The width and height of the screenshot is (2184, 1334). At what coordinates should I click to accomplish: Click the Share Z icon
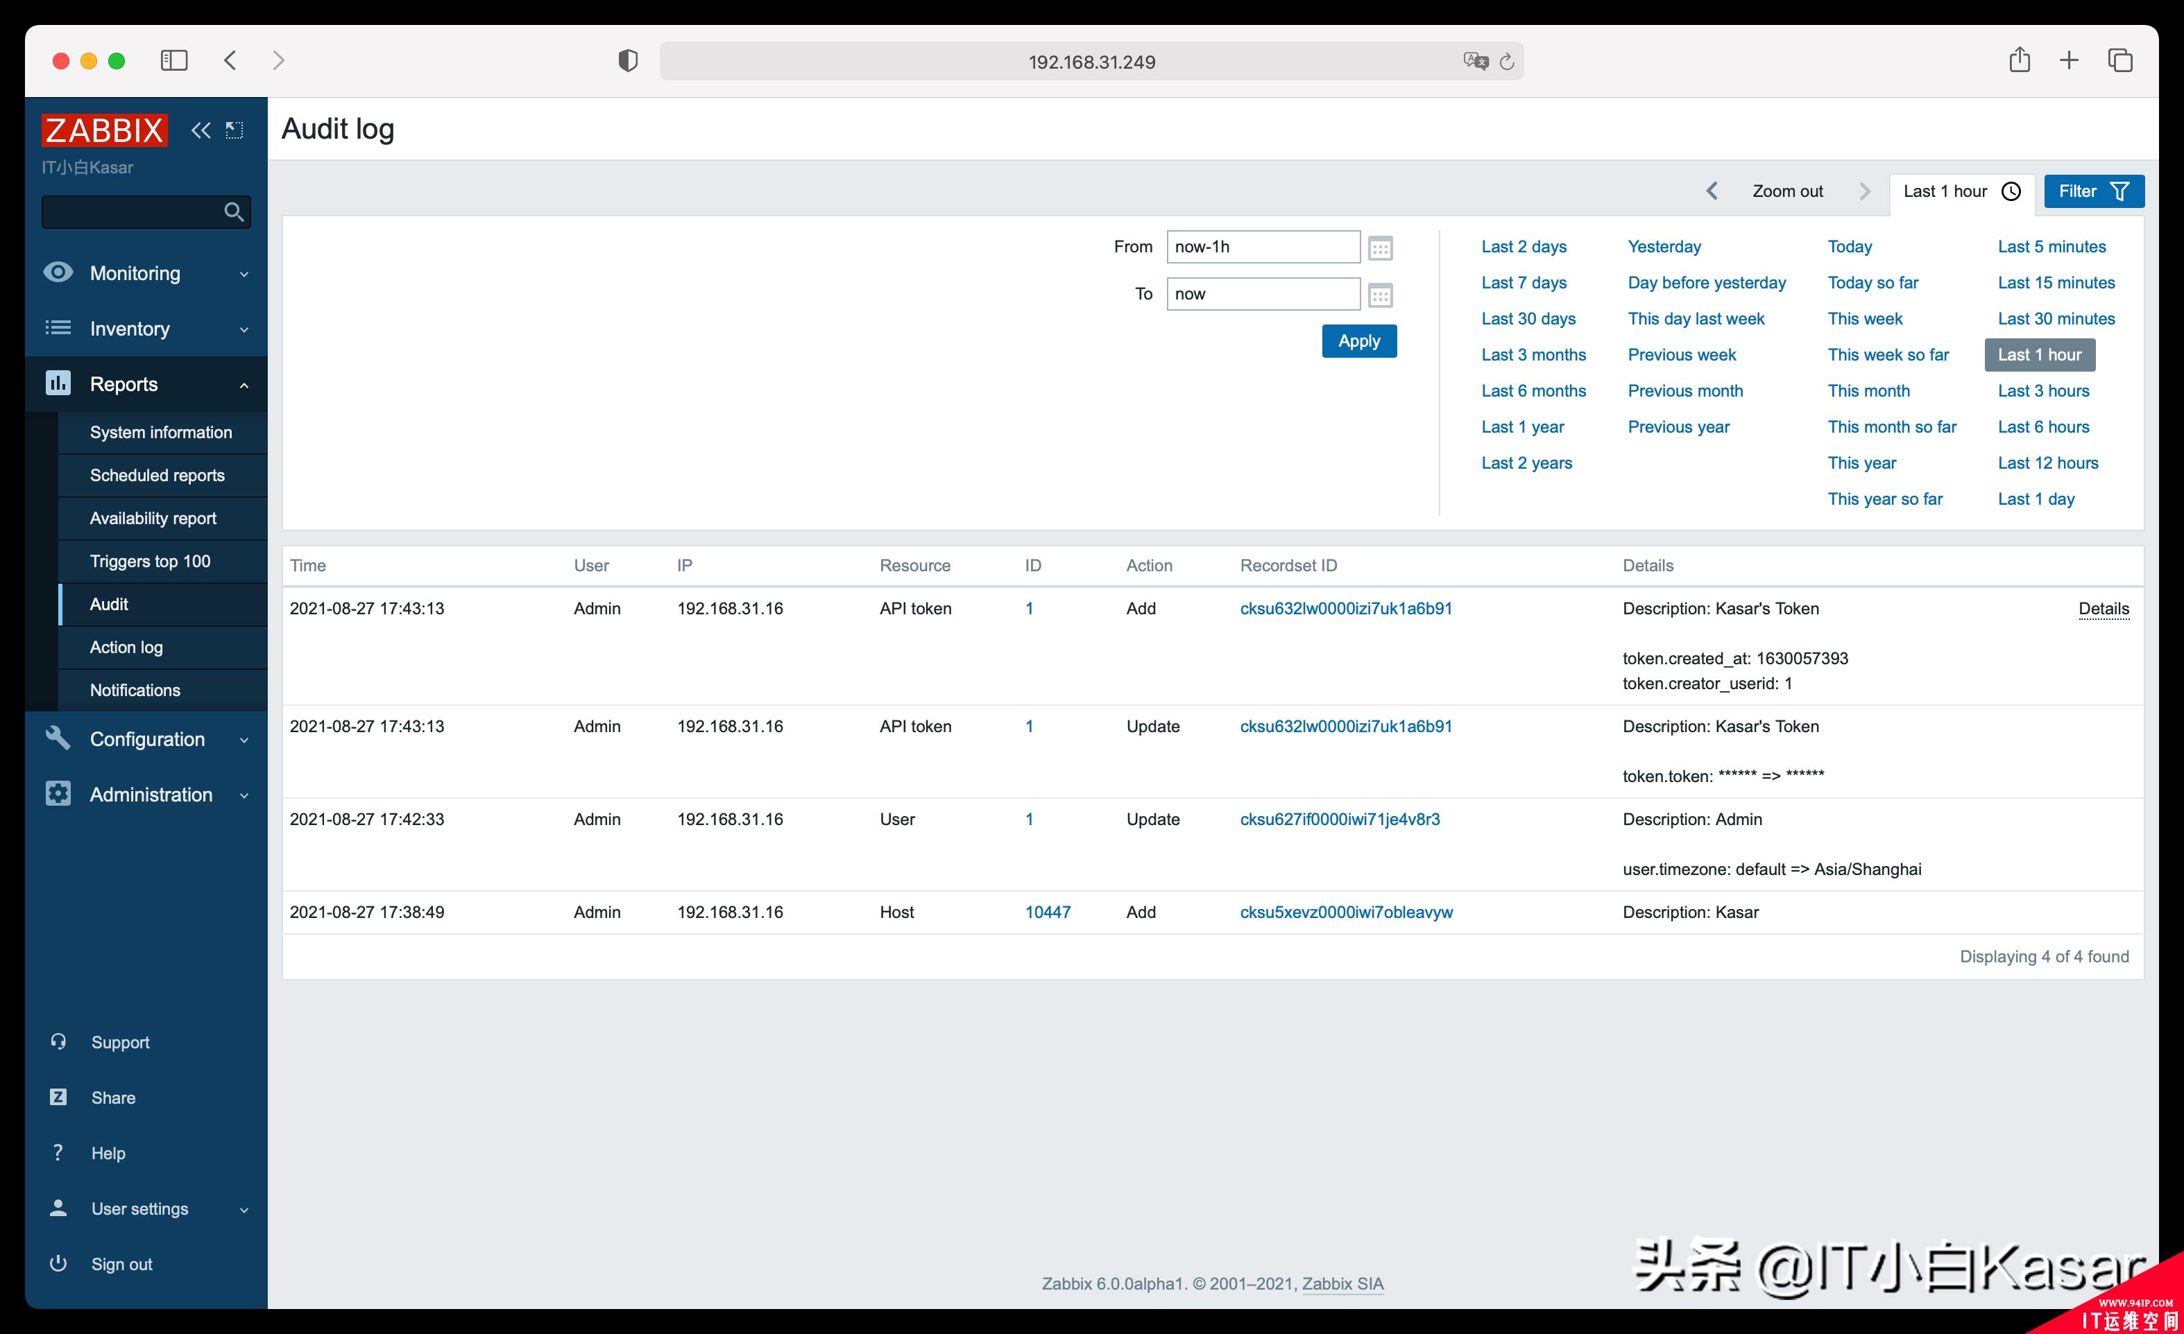(x=58, y=1097)
